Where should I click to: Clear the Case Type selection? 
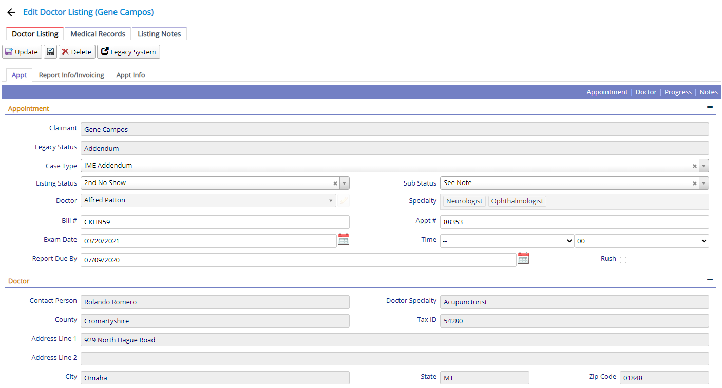694,166
